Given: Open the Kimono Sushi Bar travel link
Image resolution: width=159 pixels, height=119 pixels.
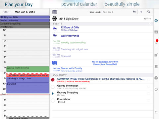Looking at the screenshot, I should tap(105, 63).
